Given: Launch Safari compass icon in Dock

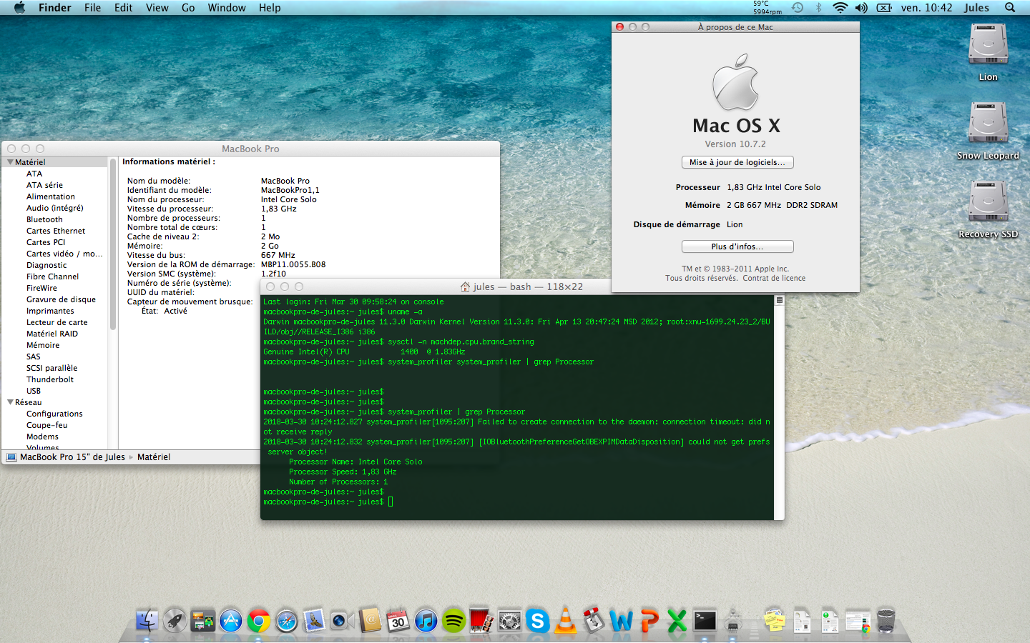Looking at the screenshot, I should pos(286,620).
